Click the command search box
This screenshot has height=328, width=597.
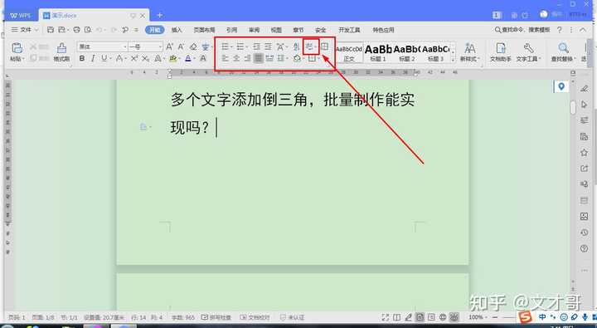522,30
